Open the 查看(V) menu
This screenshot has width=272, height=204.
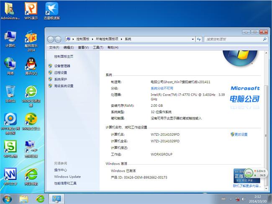[83, 47]
